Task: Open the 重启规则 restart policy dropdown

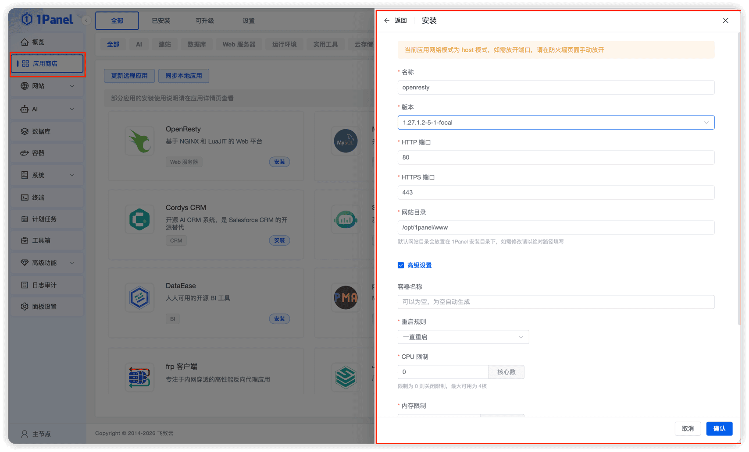Action: tap(463, 337)
